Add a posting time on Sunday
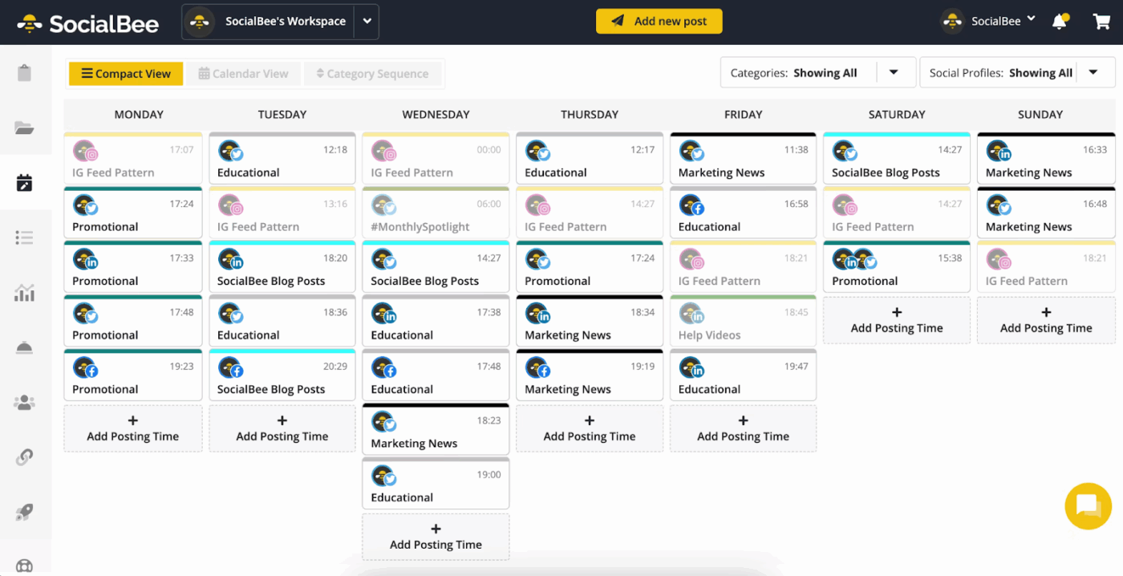1123x576 pixels. coord(1045,321)
